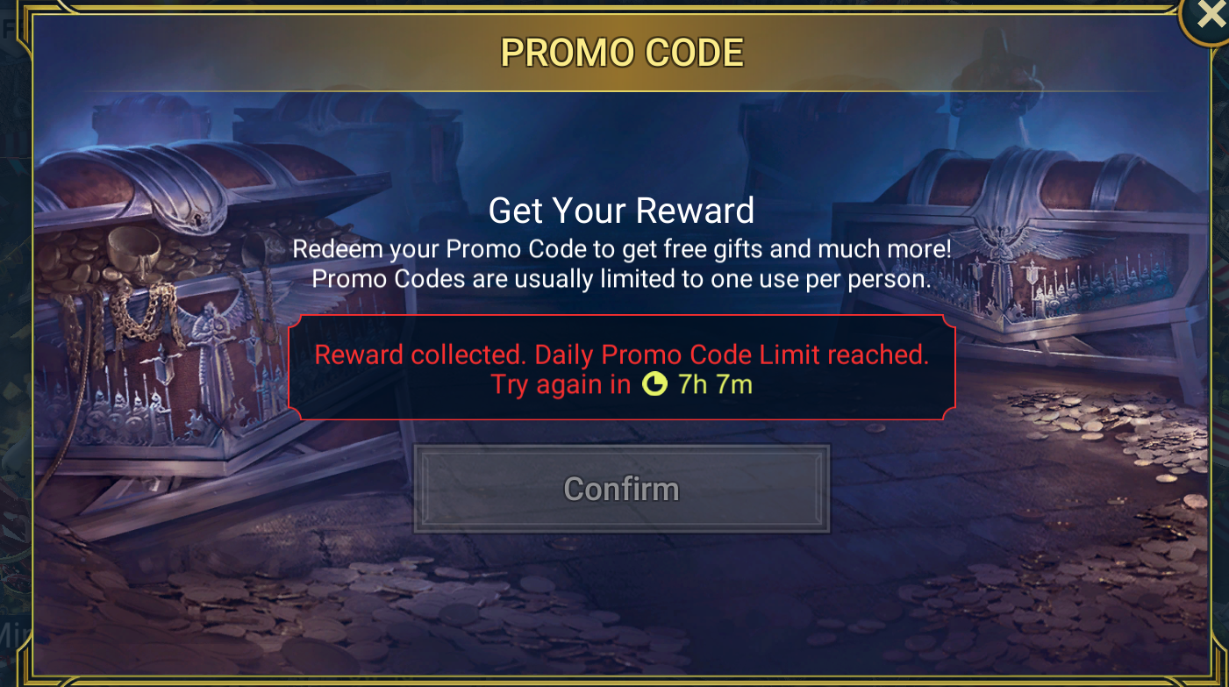Screen dimensions: 1229x687
Task: Click the red Reward collected limit message
Action: (621, 354)
